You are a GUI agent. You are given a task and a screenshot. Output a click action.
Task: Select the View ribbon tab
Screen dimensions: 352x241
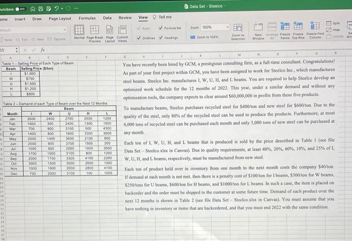pos(143,17)
